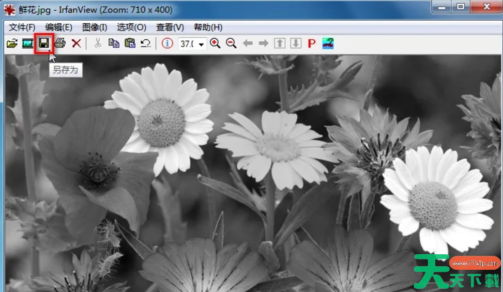503x292 pixels.
Task: Zoom in with the magnifier plus icon
Action: 215,43
